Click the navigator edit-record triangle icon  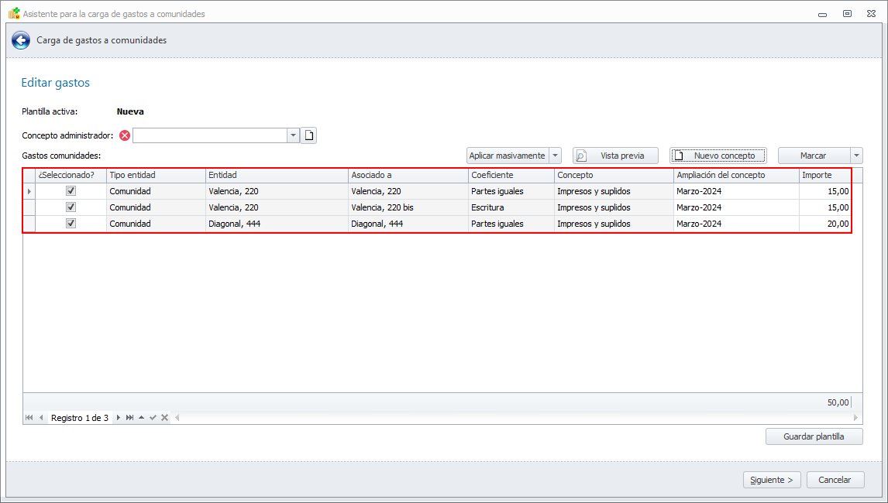tap(142, 418)
